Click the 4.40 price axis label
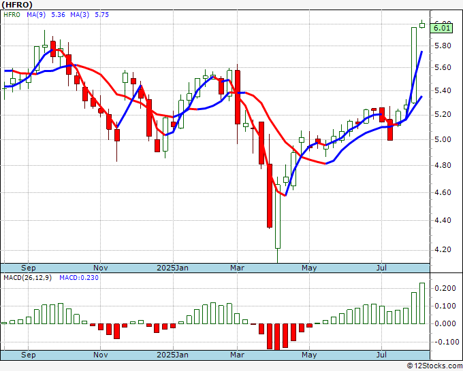This screenshot has height=371, width=463. tap(443, 220)
